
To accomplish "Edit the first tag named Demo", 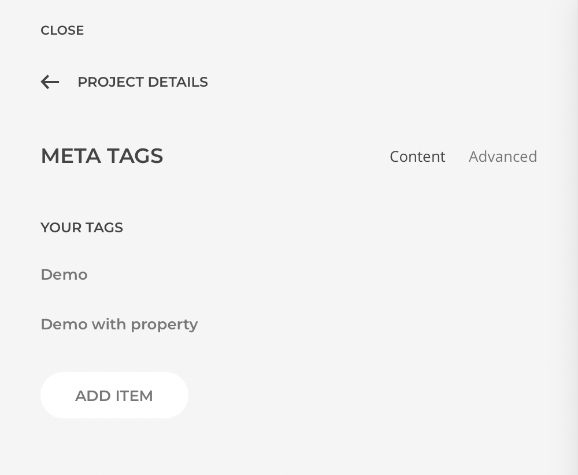I will pos(64,274).
